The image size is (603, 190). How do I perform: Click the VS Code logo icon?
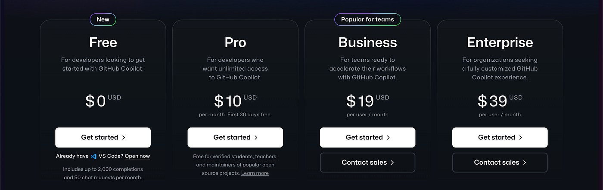point(93,156)
